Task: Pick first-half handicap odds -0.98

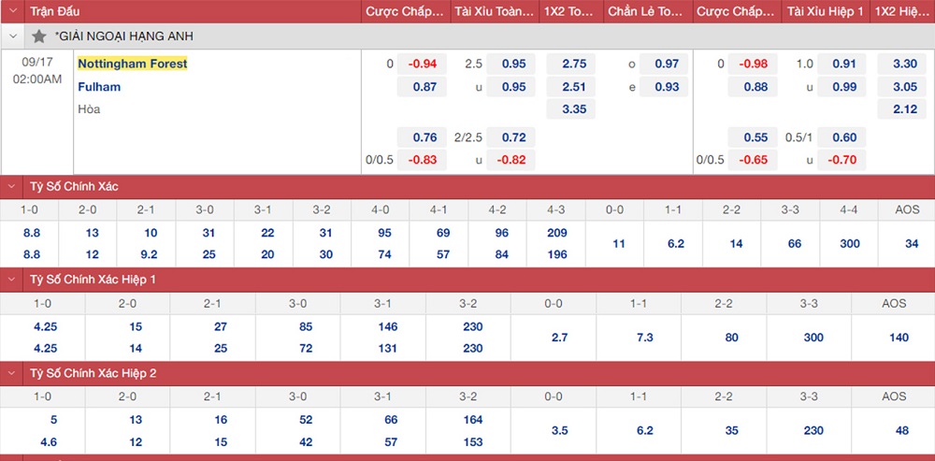Action: point(753,64)
